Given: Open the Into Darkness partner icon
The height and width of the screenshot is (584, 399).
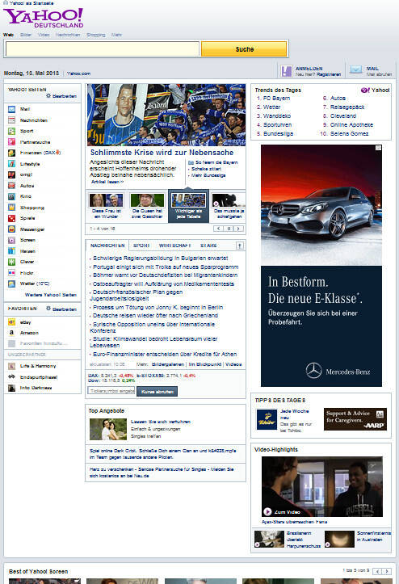Looking at the screenshot, I should click(x=11, y=388).
